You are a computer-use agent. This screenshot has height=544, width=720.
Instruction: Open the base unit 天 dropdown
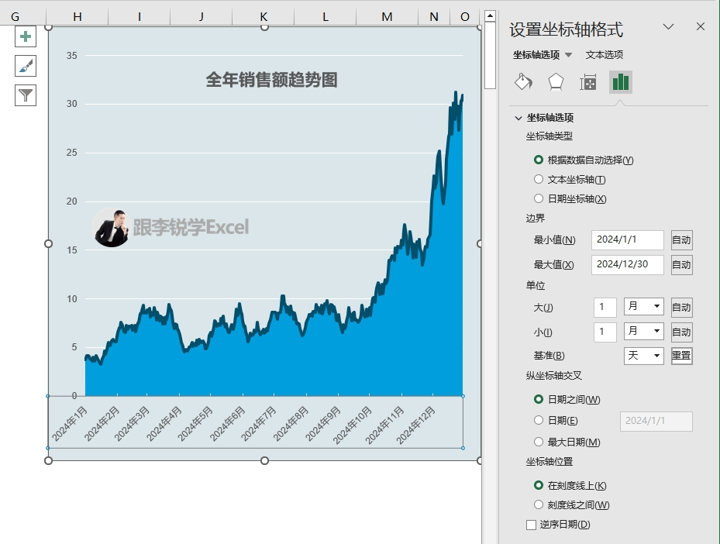pyautogui.click(x=644, y=356)
